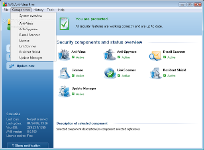Close the AVG Anti-Virus Free window
This screenshot has height=150, width=204.
[198, 5]
